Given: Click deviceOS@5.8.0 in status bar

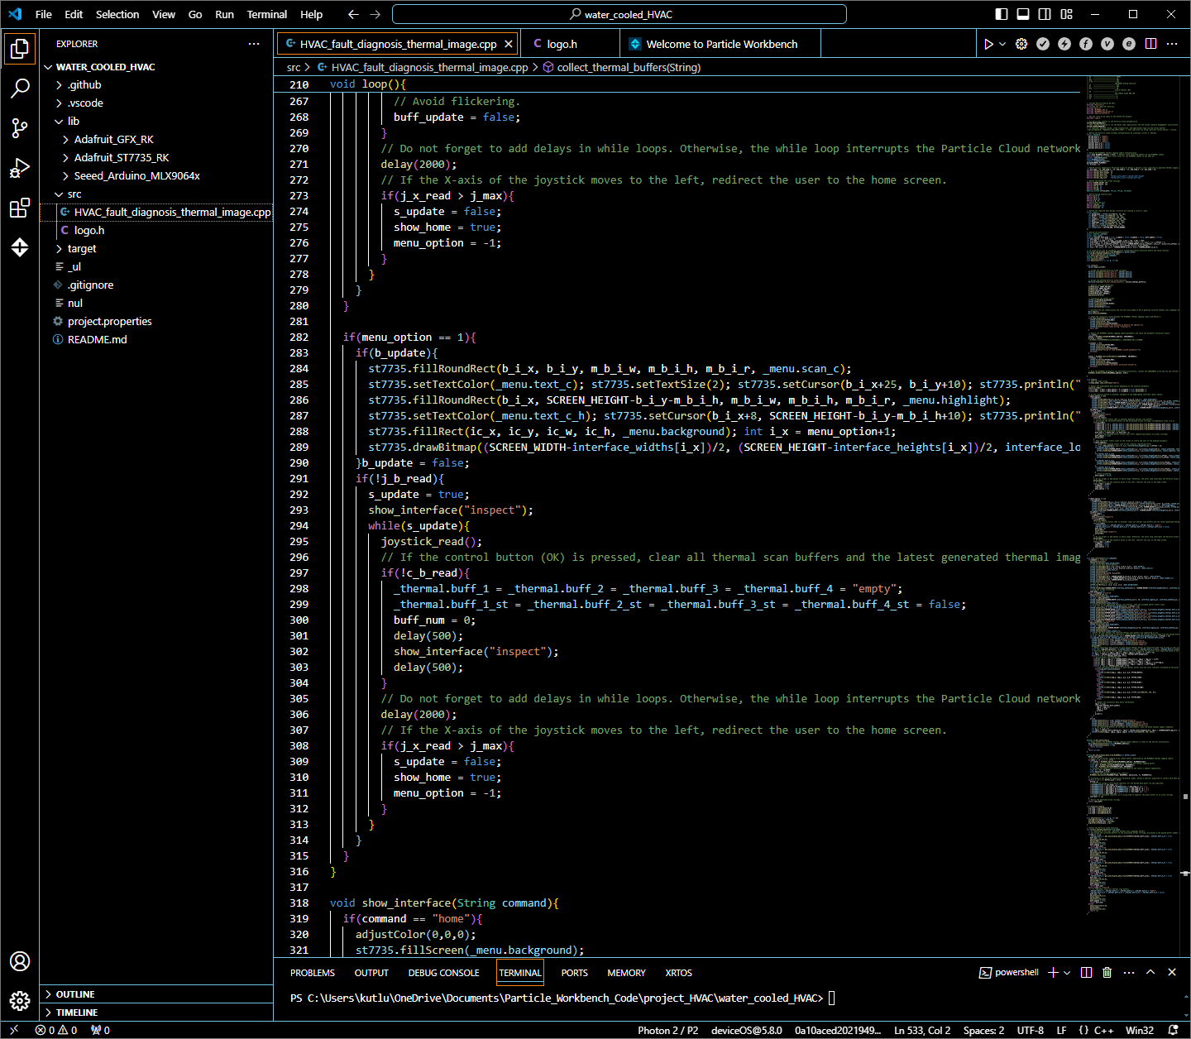Looking at the screenshot, I should click(746, 1030).
